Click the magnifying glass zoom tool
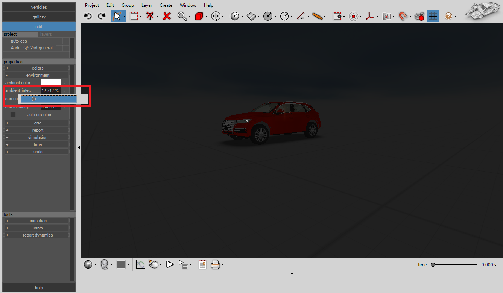The height and width of the screenshot is (293, 503). point(182,16)
